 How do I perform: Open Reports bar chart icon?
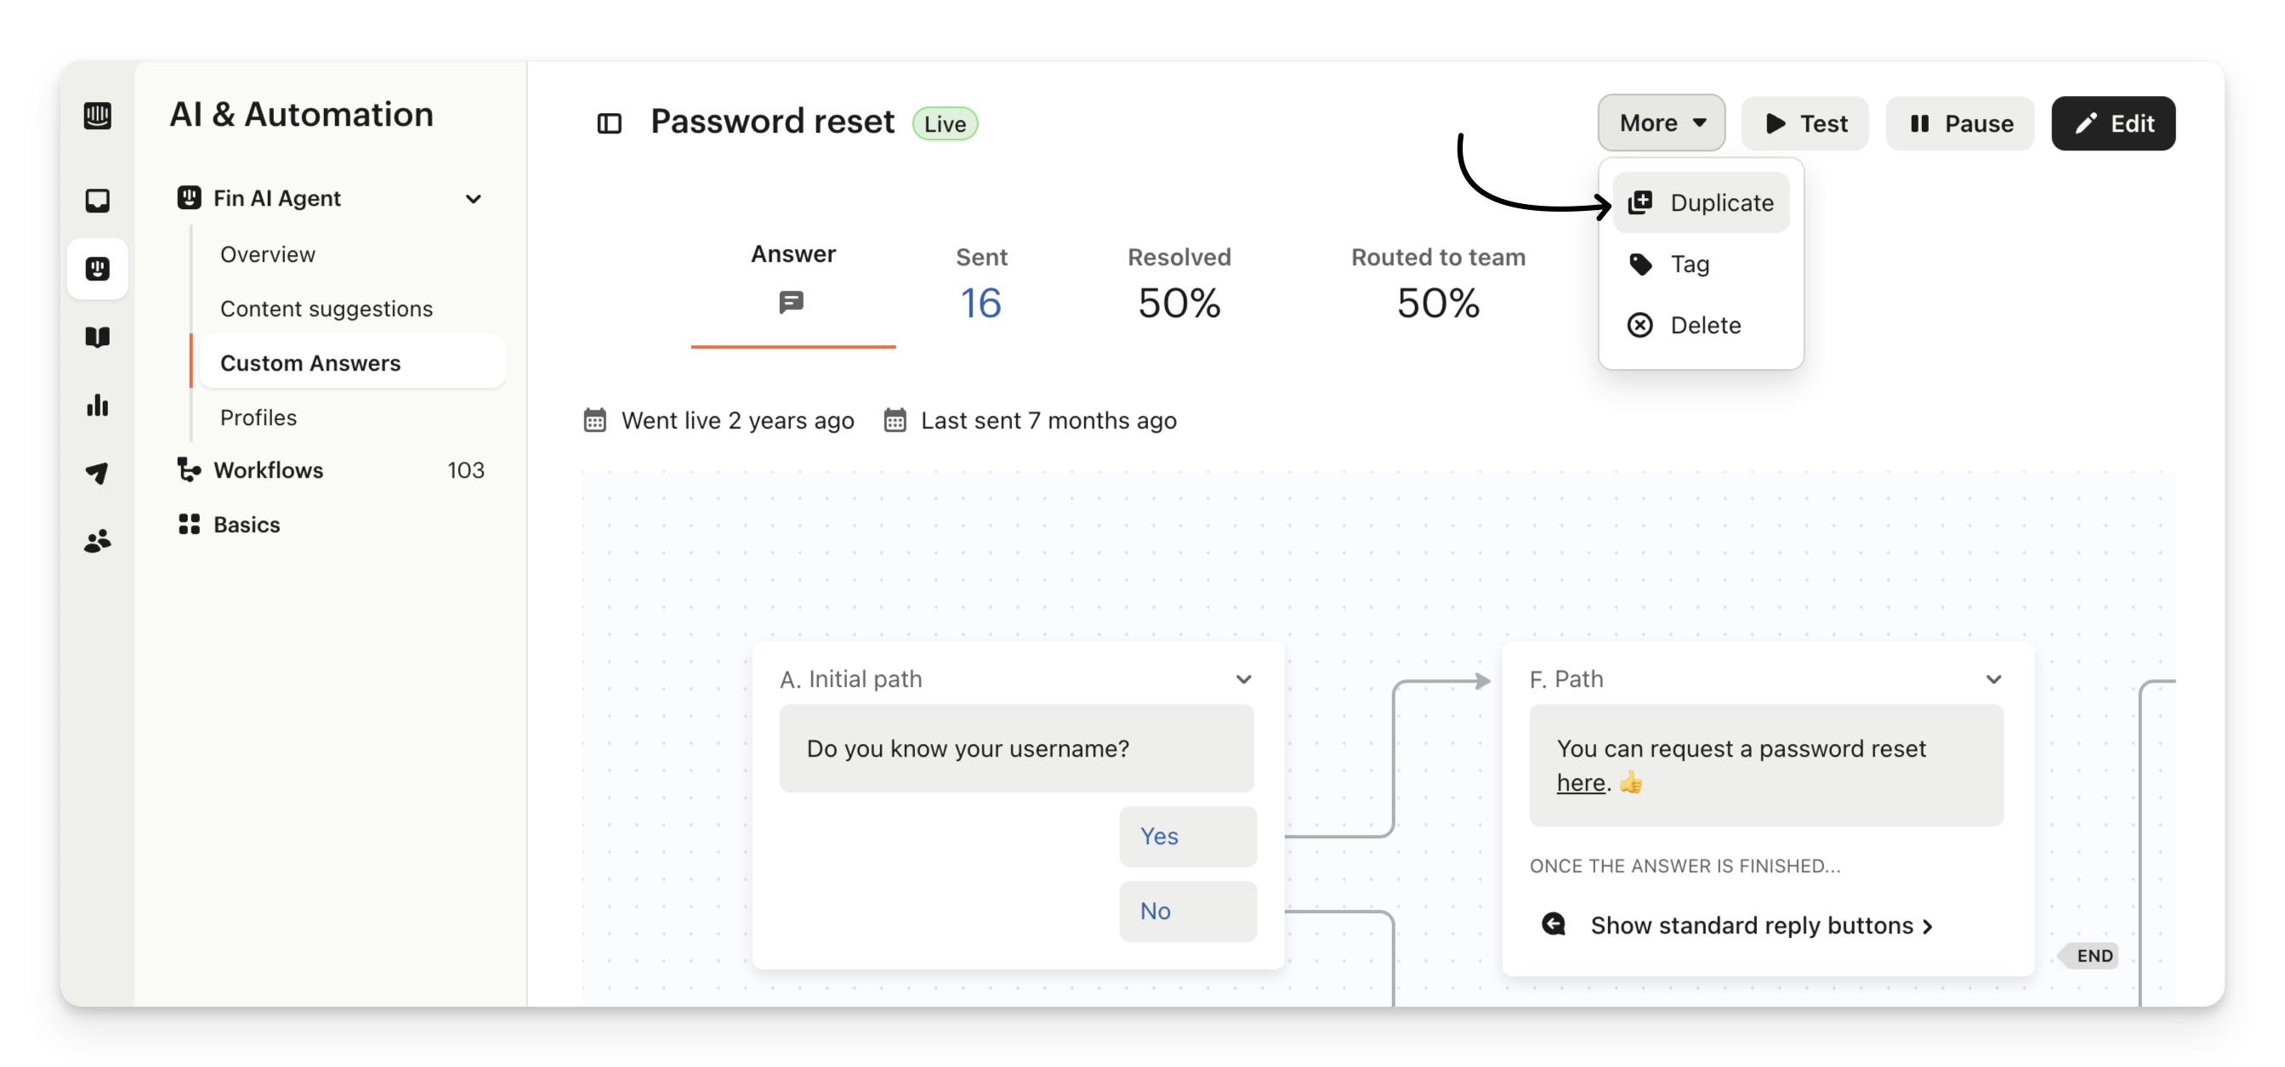point(98,406)
